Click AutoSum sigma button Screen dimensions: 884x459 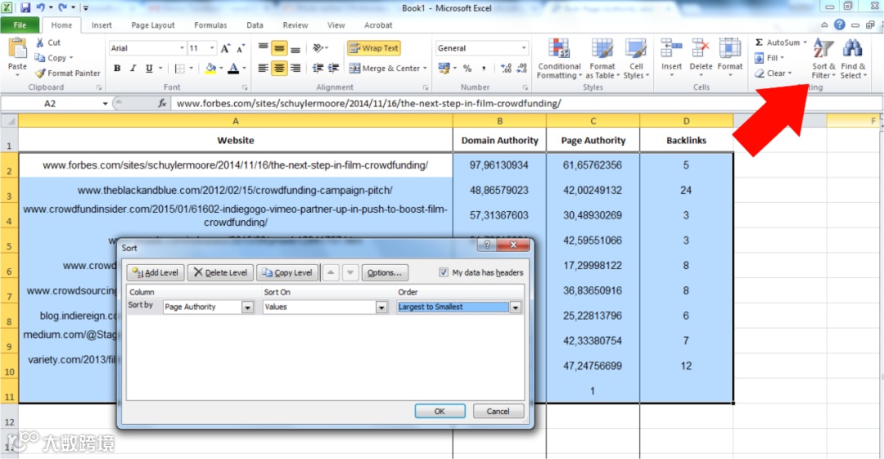tap(778, 43)
